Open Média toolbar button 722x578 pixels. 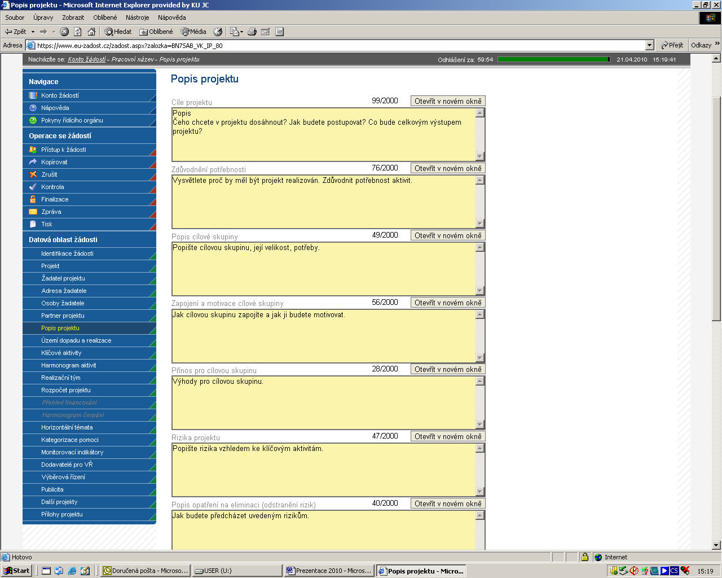coord(193,32)
